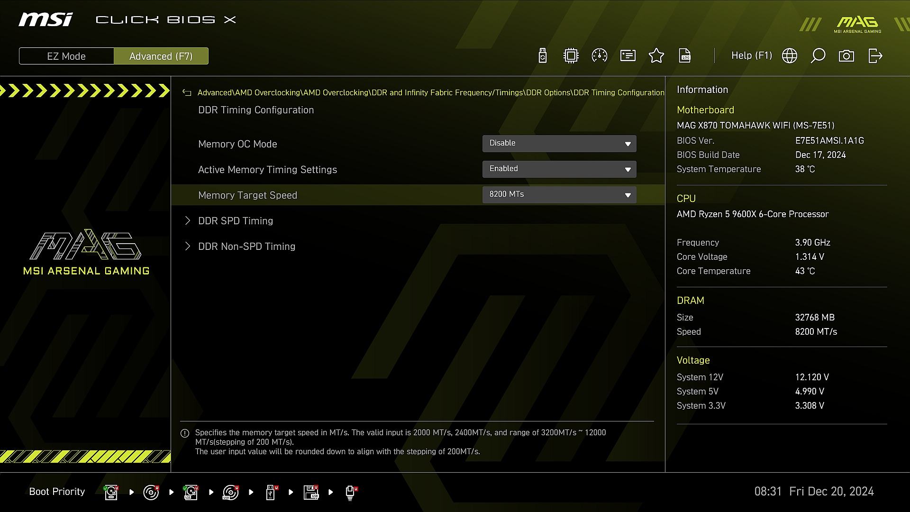Select the USB stick boot device icon
The width and height of the screenshot is (910, 512).
[x=271, y=492]
